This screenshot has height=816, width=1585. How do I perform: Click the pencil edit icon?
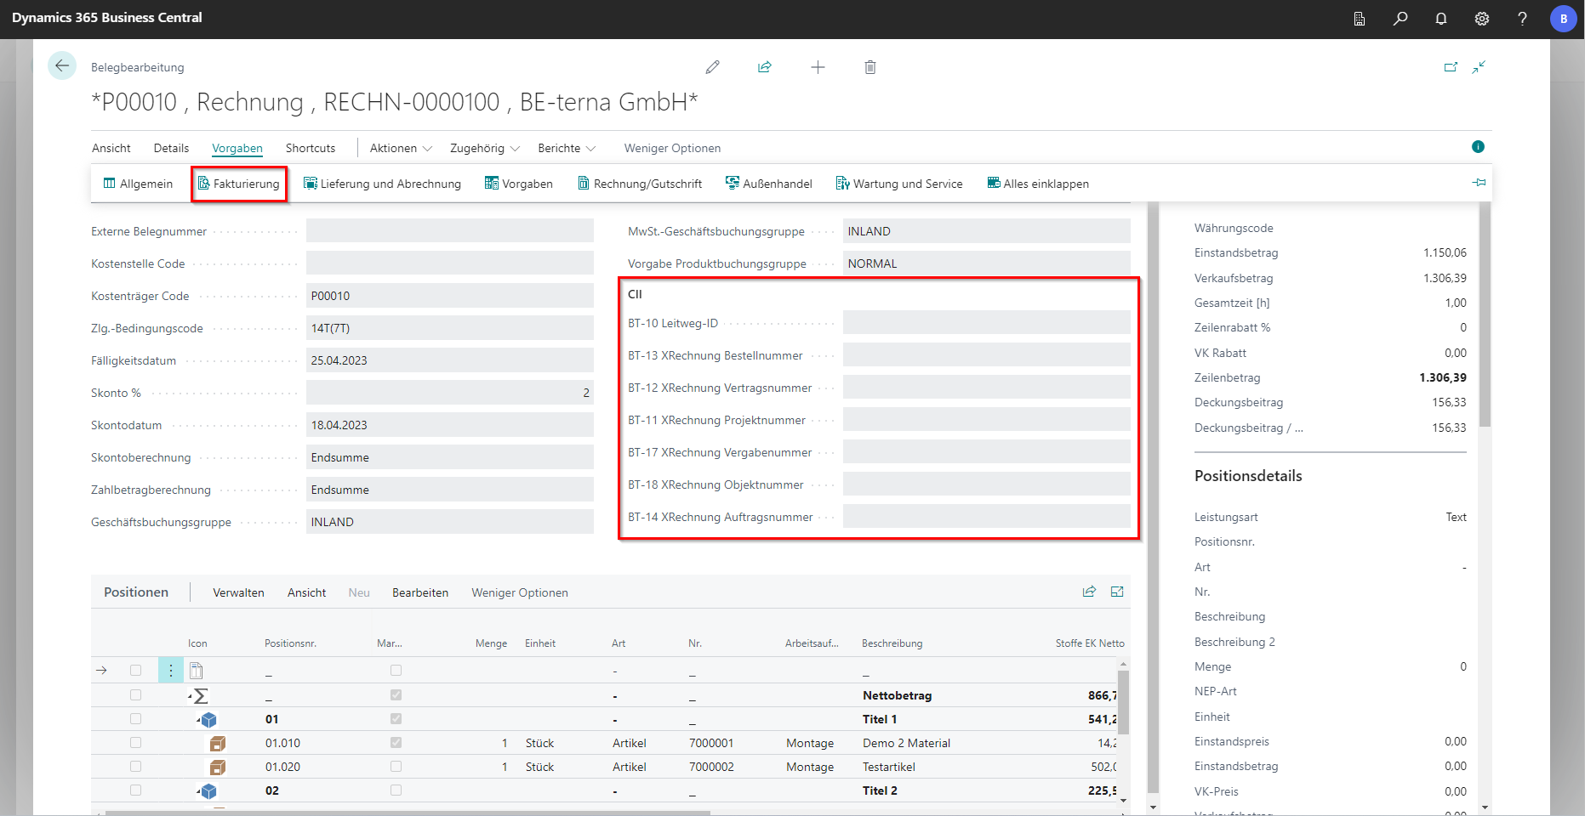tap(713, 67)
